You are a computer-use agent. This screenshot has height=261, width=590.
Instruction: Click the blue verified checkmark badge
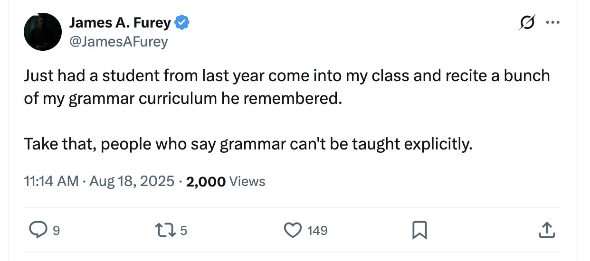(182, 22)
